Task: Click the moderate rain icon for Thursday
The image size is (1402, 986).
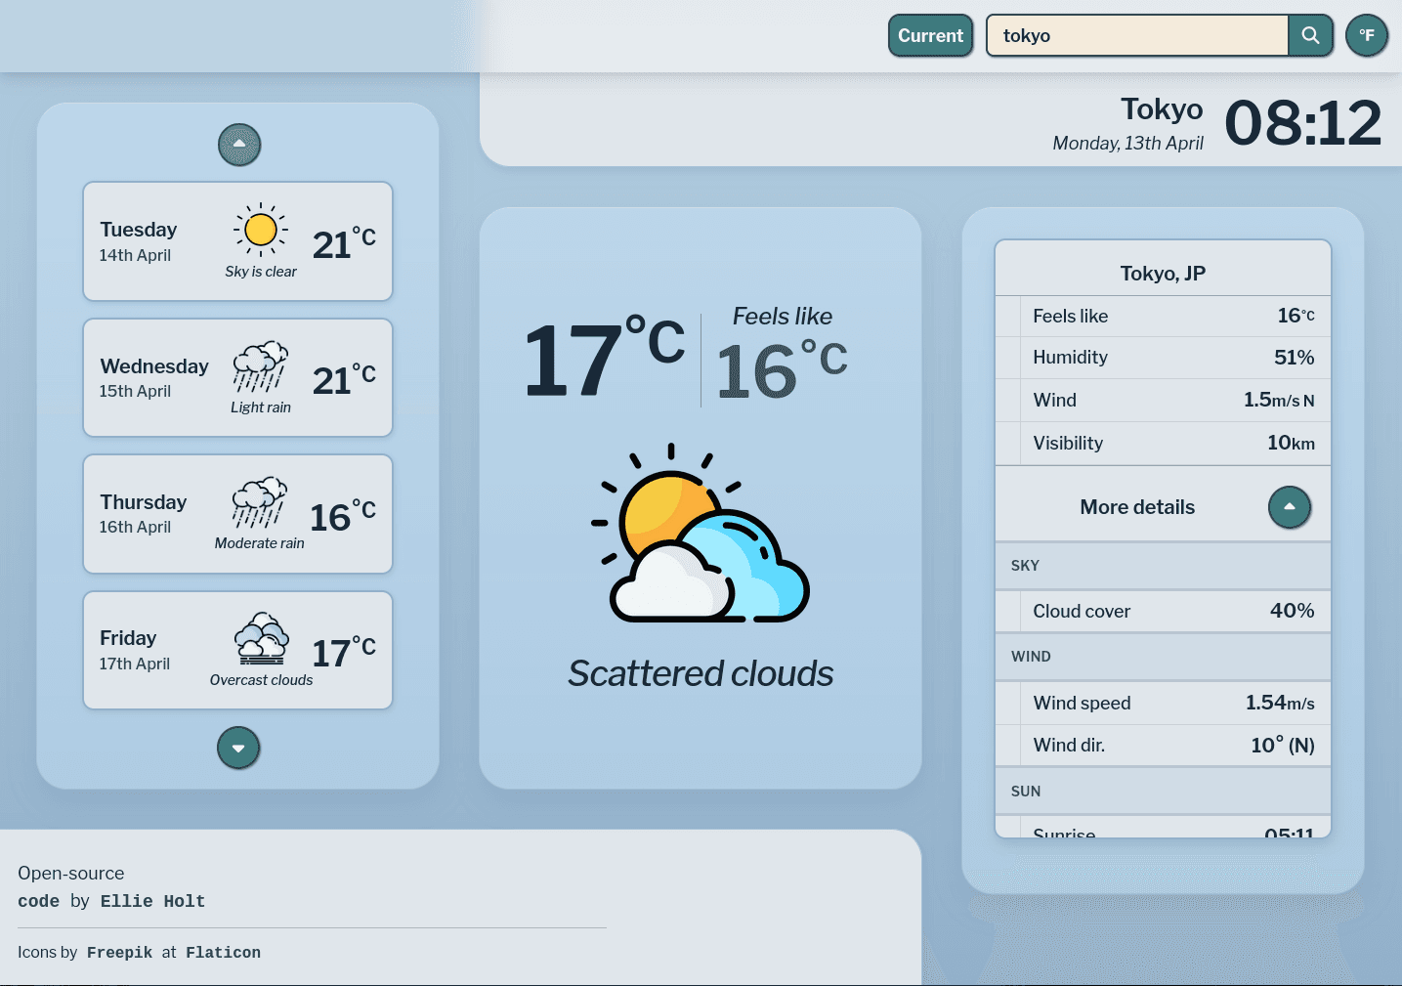Action: 259,502
